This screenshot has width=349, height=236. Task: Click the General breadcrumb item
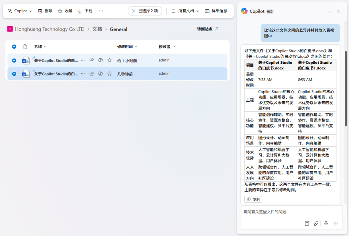pos(119,29)
